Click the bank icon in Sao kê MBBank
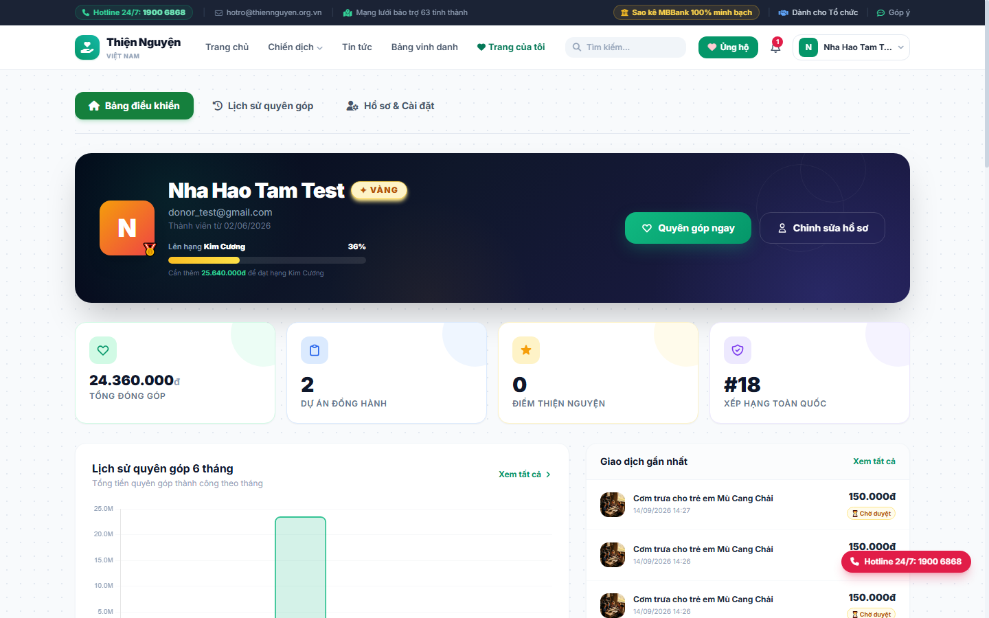This screenshot has width=989, height=618. [x=624, y=12]
